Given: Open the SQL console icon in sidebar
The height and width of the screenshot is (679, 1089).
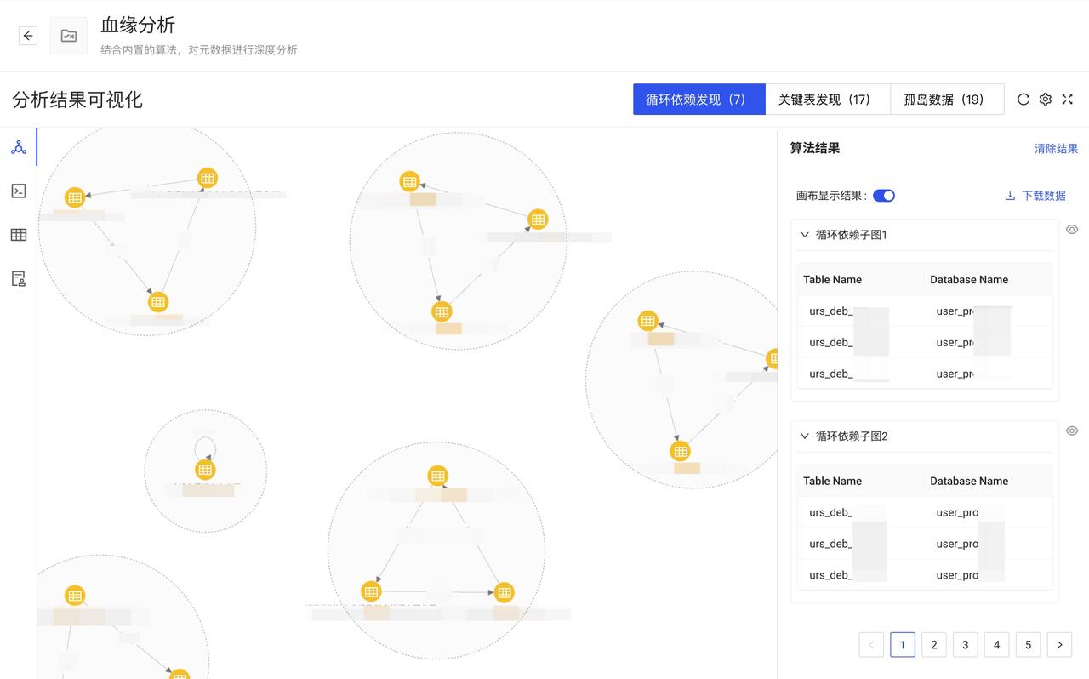Looking at the screenshot, I should [19, 191].
